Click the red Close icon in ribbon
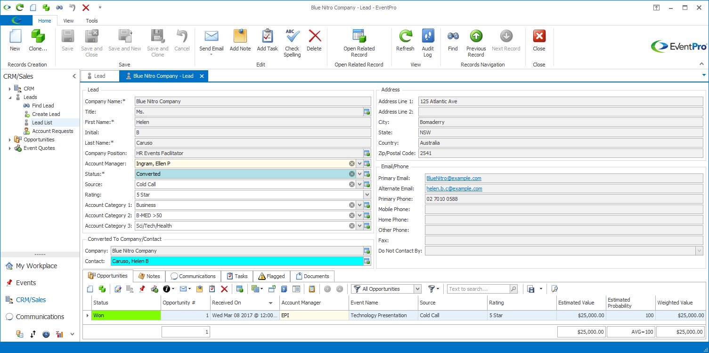The width and height of the screenshot is (709, 353). click(x=539, y=36)
